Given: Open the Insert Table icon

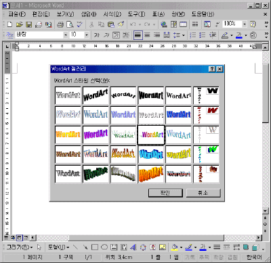Looking at the screenshot, I should tap(183, 24).
